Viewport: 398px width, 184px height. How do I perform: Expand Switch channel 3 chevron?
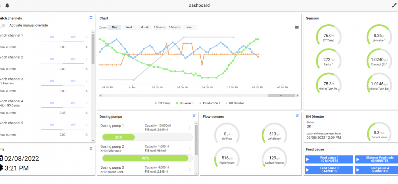(87, 81)
